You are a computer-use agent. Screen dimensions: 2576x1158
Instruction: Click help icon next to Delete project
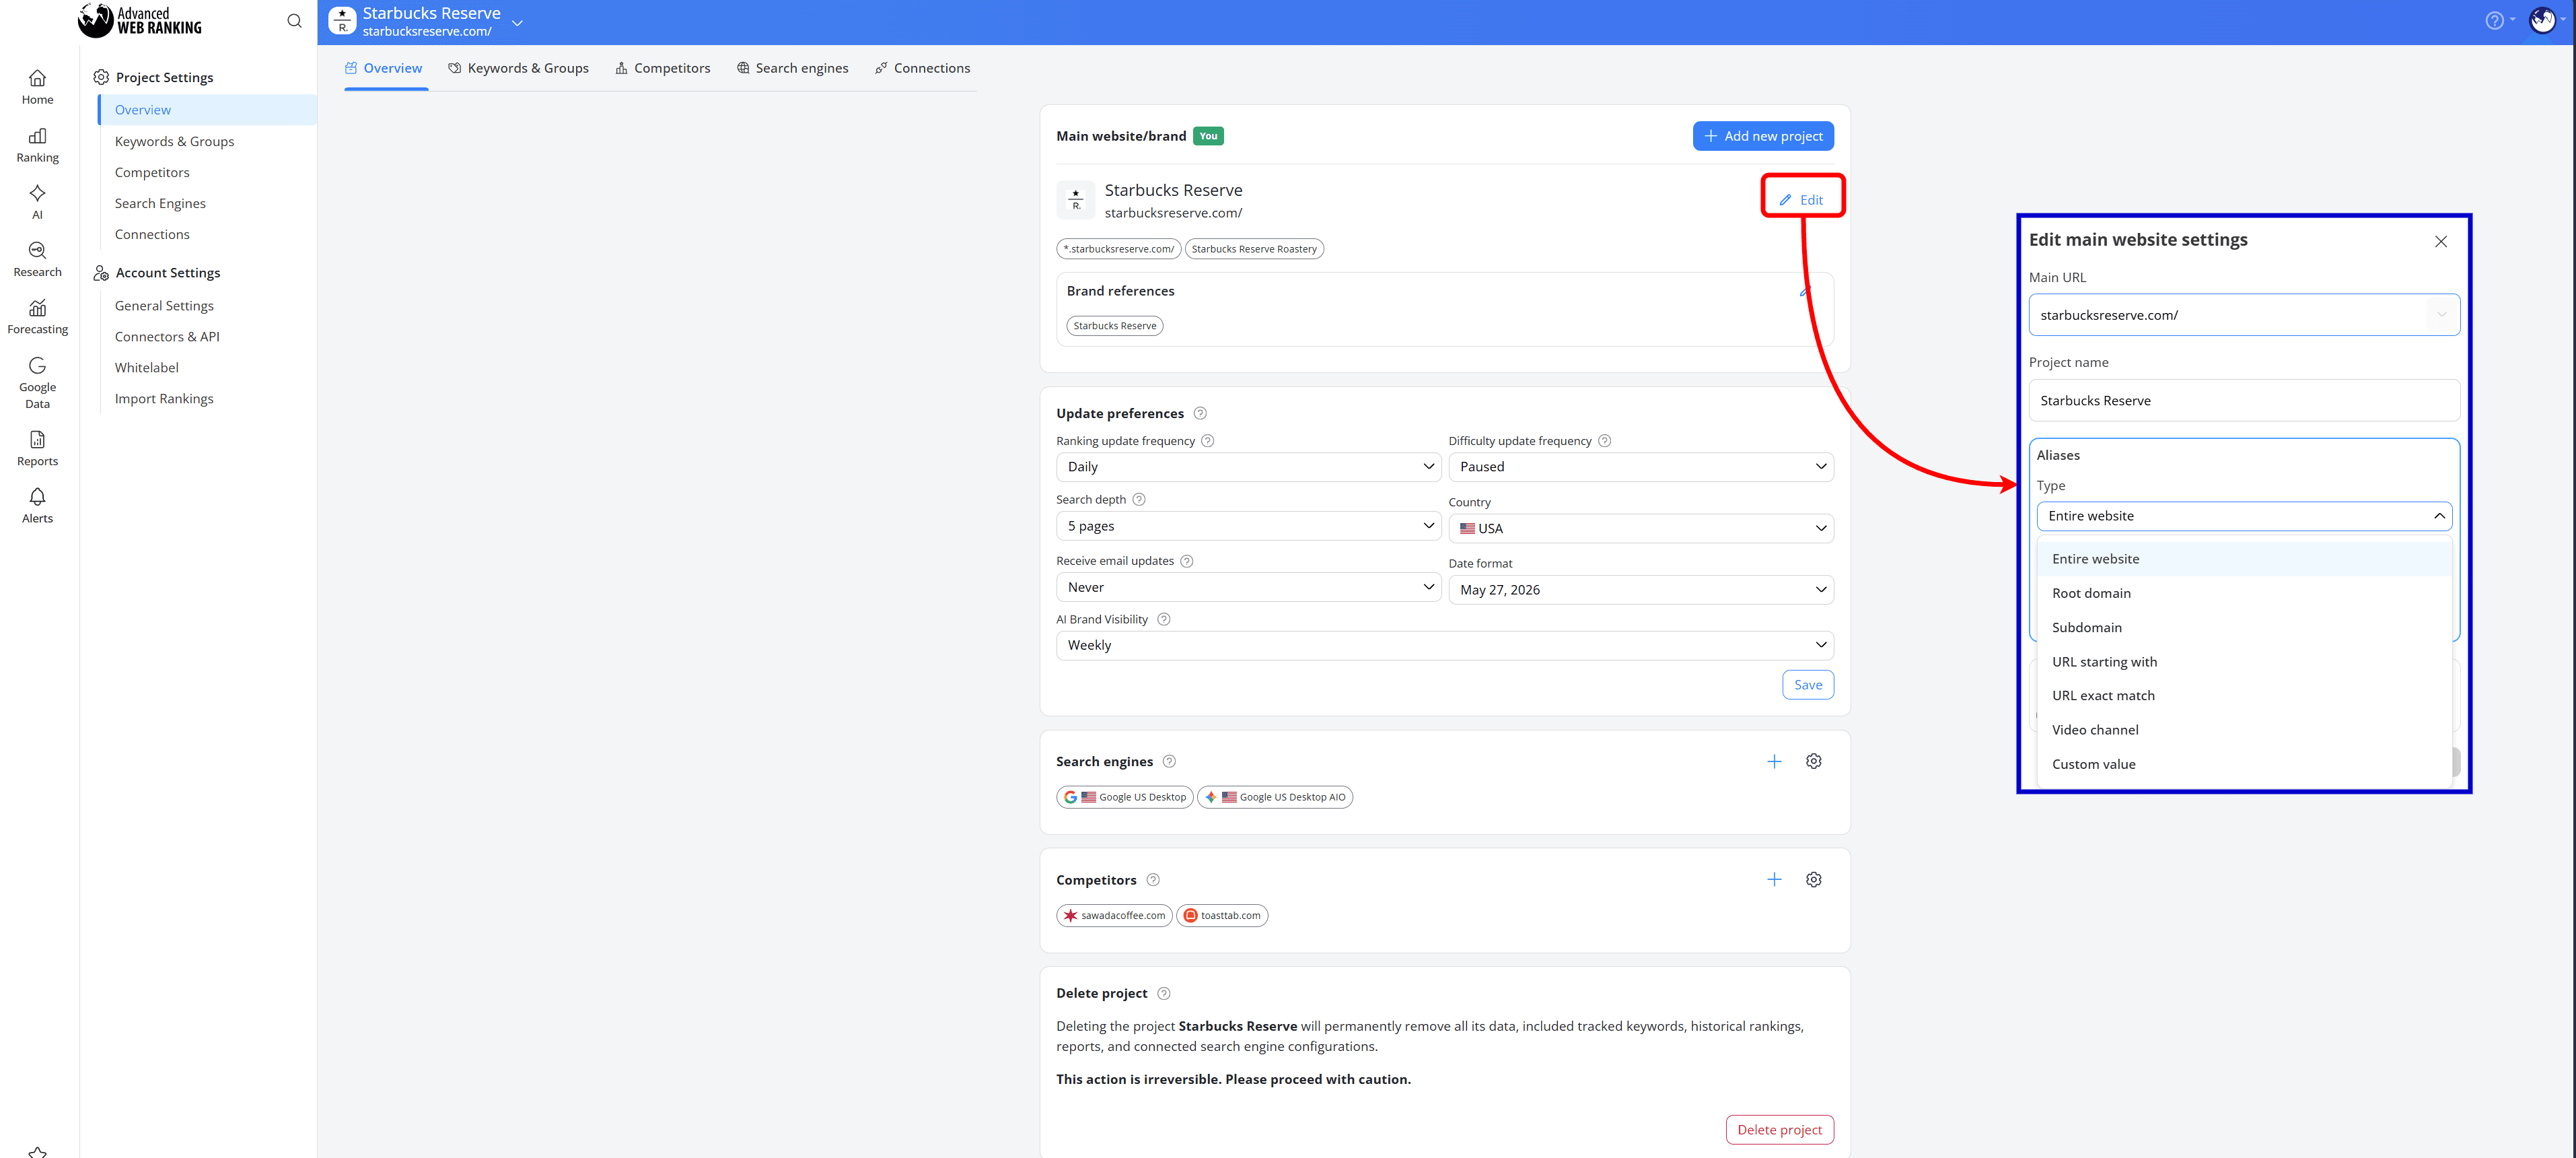point(1163,994)
